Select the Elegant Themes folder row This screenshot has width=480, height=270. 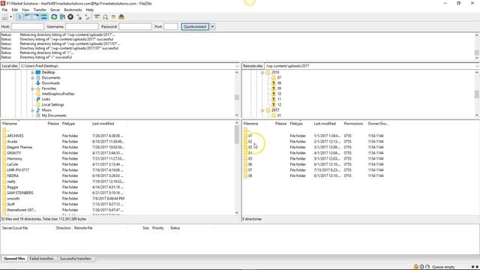(118, 147)
